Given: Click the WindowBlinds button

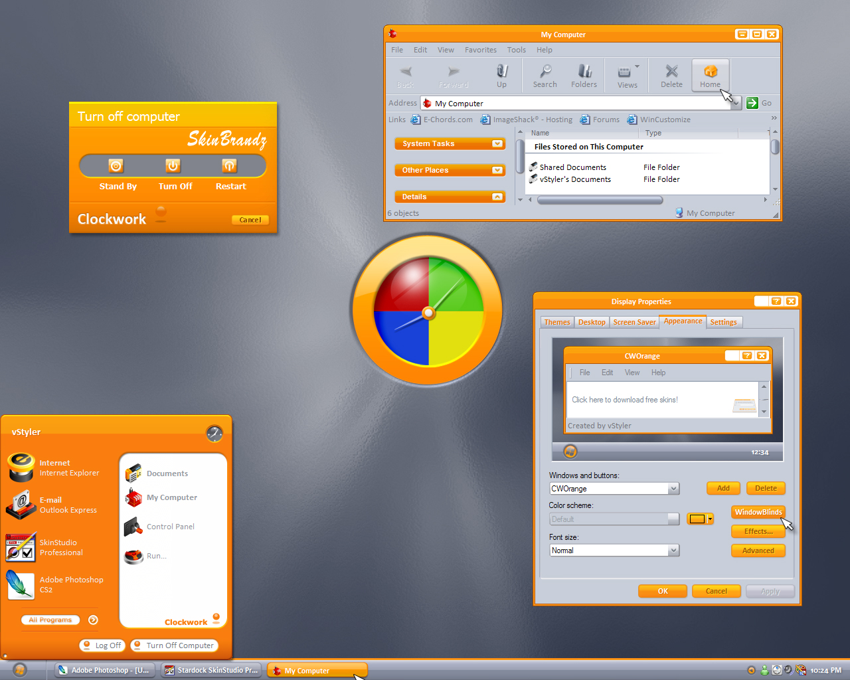Looking at the screenshot, I should [x=758, y=512].
